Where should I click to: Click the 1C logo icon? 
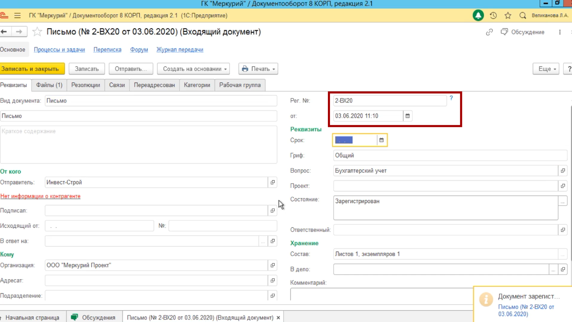(4, 15)
